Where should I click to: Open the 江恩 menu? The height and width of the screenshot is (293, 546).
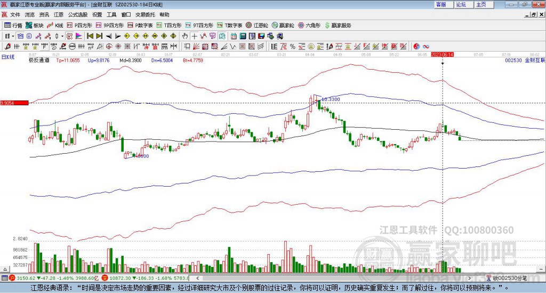pos(59,14)
